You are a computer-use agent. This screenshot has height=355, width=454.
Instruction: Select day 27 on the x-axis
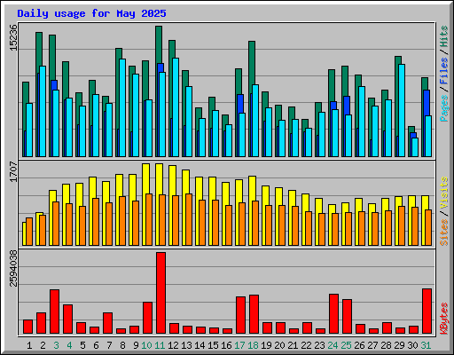[372, 345]
